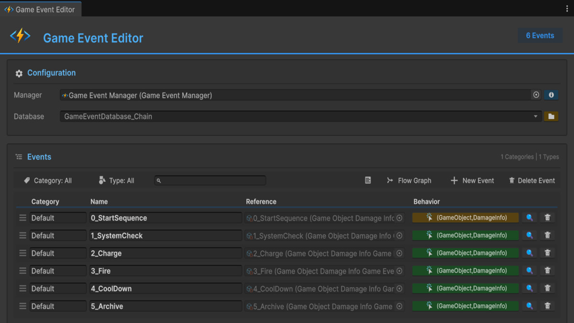The width and height of the screenshot is (574, 323).
Task: Click the info button next to Manager field
Action: coord(551,95)
